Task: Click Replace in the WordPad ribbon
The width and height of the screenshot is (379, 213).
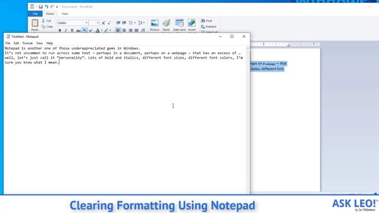Action: [208, 27]
